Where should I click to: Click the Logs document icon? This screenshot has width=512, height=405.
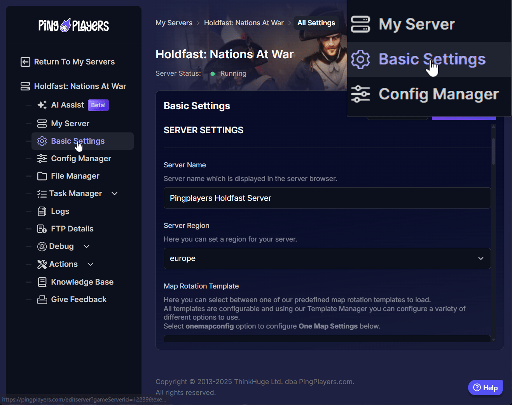pos(42,211)
